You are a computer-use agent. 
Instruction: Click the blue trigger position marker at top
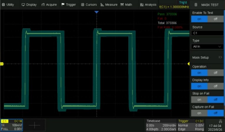96,12
